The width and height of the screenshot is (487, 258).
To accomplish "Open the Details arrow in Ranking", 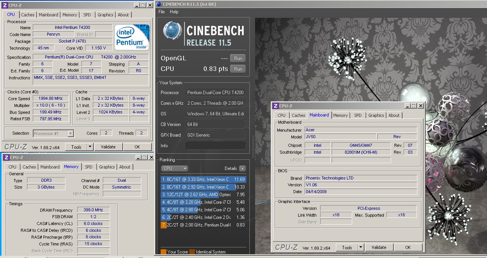I will point(242,168).
